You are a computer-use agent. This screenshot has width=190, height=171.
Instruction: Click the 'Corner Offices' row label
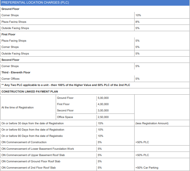[10, 79]
